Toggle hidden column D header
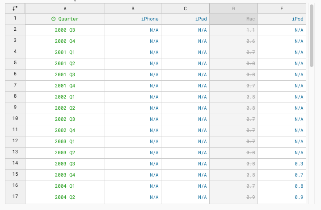 click(233, 8)
